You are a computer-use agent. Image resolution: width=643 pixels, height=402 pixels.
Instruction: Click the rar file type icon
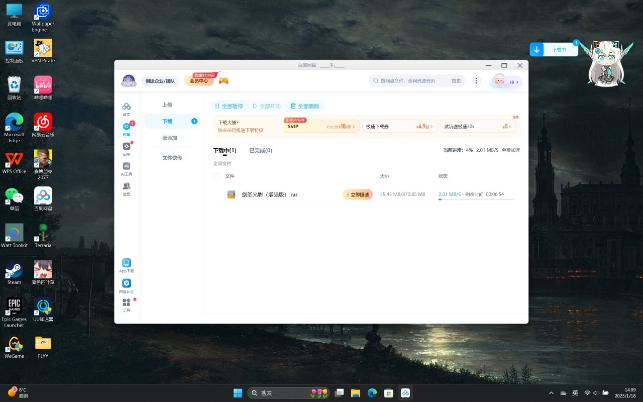click(231, 194)
